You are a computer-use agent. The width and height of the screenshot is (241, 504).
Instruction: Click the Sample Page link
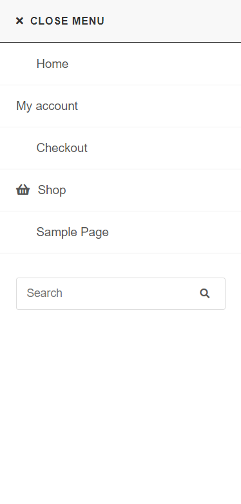click(x=73, y=232)
